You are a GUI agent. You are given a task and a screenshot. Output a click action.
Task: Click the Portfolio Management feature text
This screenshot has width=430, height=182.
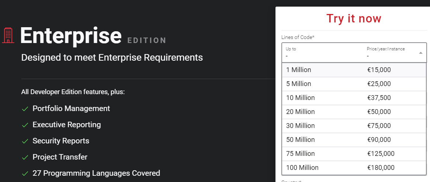[x=71, y=108]
